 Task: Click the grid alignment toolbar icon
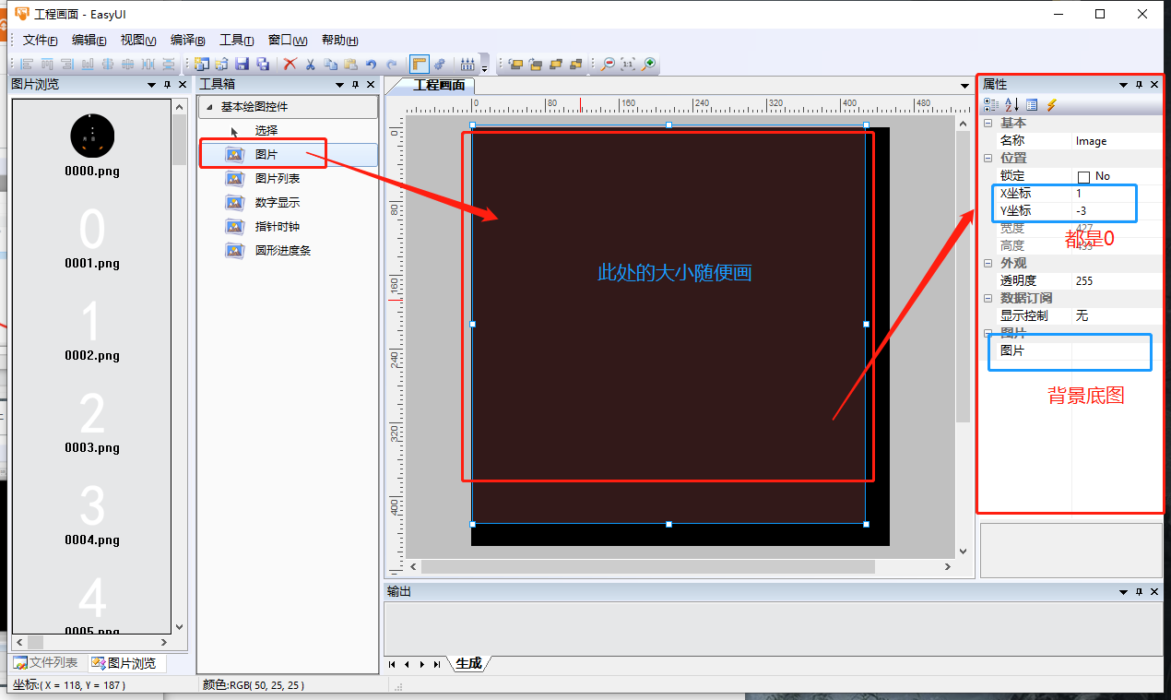click(x=467, y=65)
